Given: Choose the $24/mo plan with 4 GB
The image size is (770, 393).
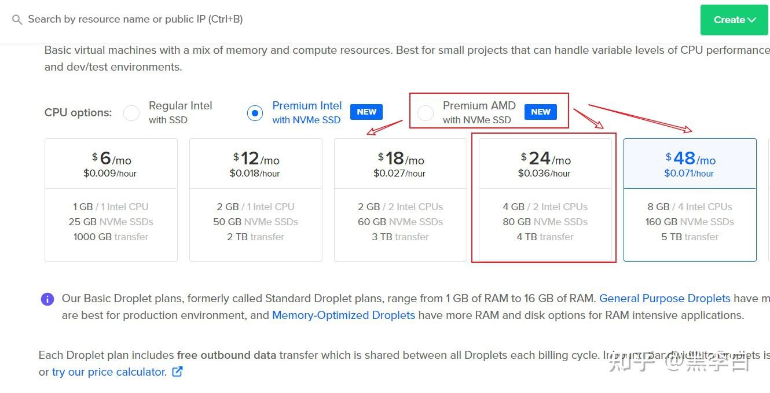Looking at the screenshot, I should tap(545, 200).
